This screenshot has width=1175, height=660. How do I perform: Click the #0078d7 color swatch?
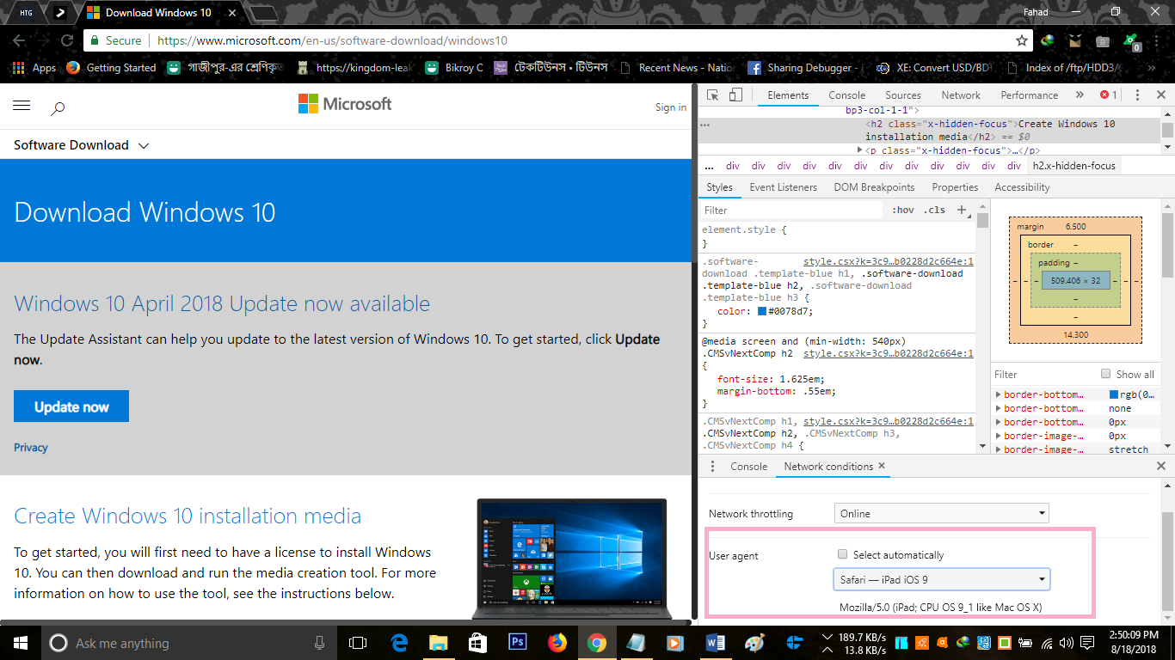(x=761, y=311)
